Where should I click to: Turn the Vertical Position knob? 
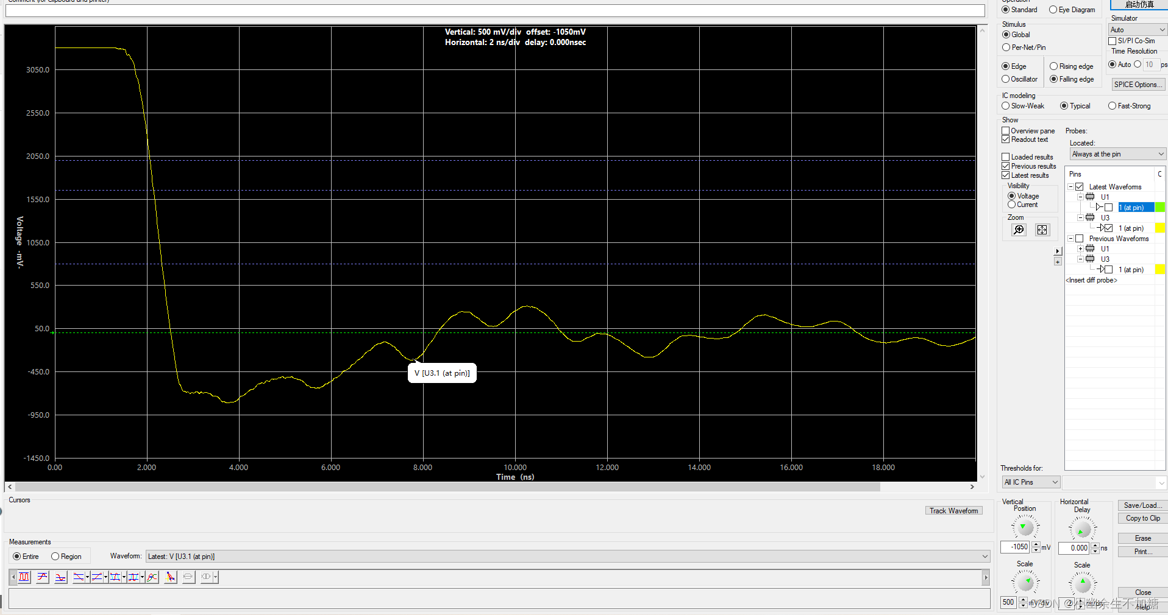pos(1025,527)
